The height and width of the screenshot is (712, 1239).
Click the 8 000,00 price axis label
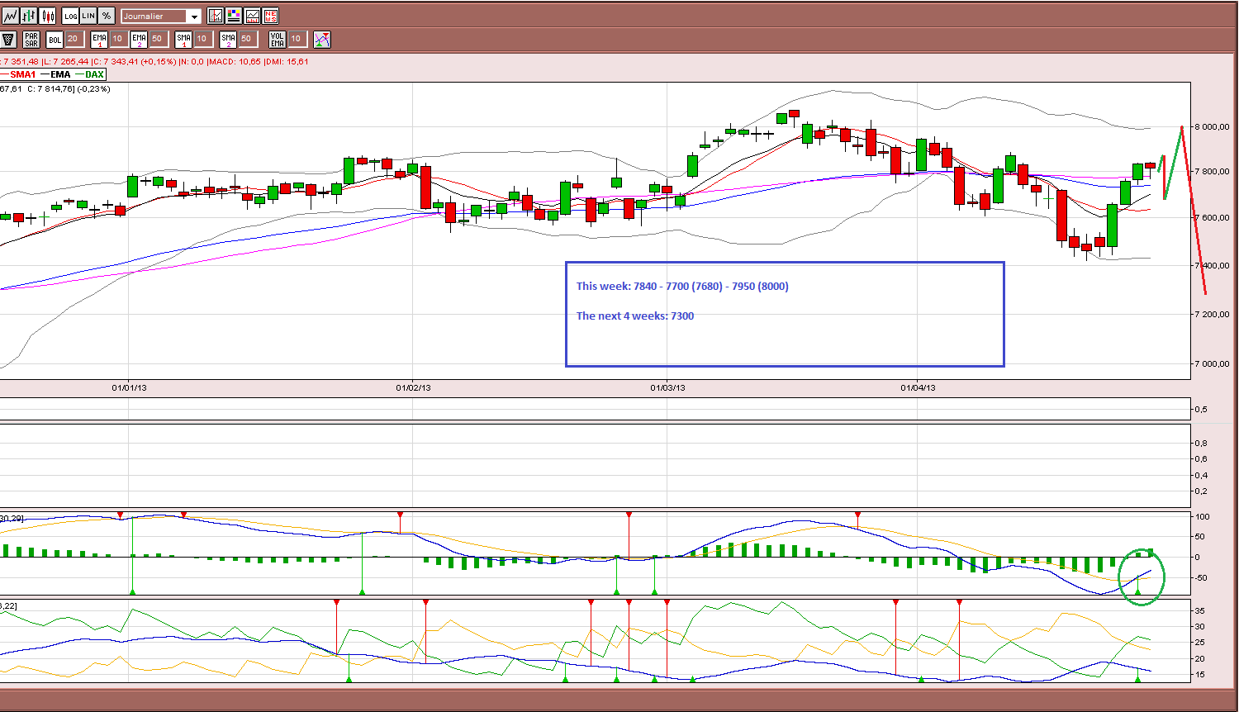tap(1213, 127)
